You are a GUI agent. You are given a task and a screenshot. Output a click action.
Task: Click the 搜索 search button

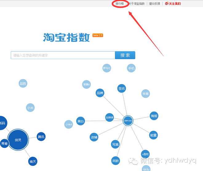point(125,55)
